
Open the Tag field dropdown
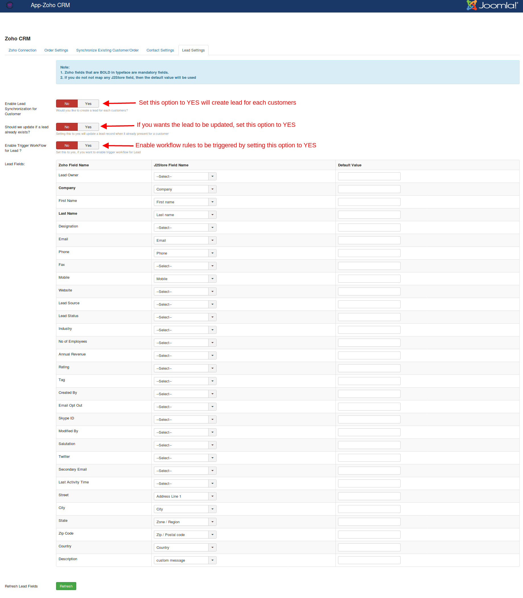click(x=185, y=381)
